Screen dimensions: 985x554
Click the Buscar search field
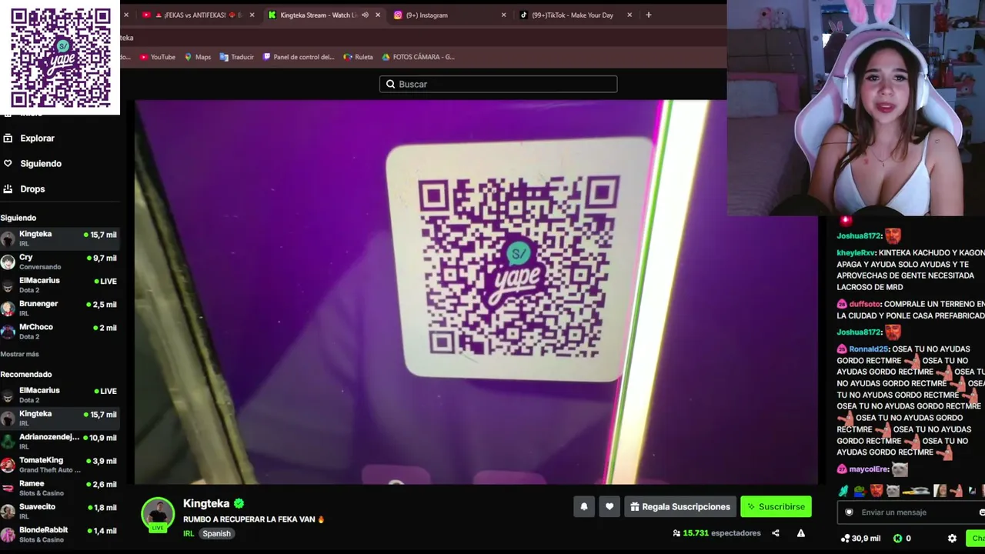tap(498, 84)
